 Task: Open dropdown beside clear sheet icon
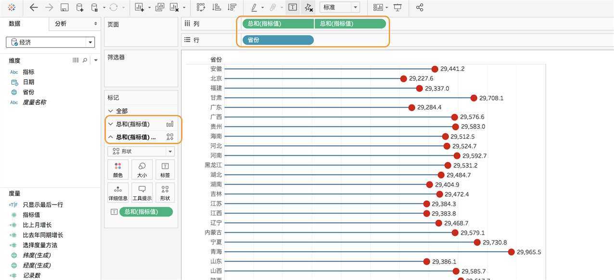pos(184,8)
